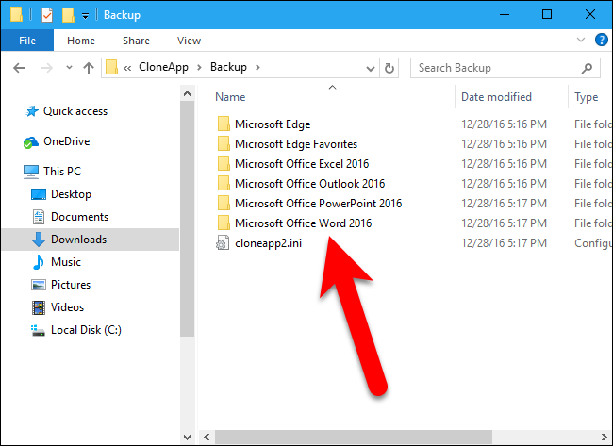The height and width of the screenshot is (446, 613).
Task: Expand the chevron after Backup breadcrumb
Action: coord(257,67)
